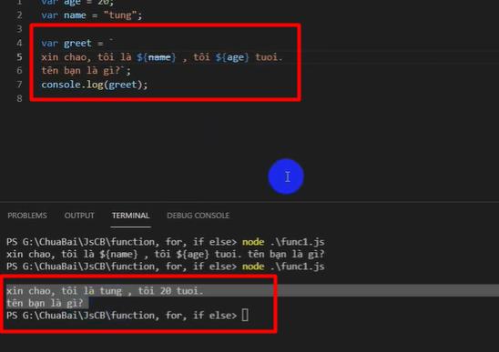
Task: Switch to the PROBLEMS panel tab
Action: (27, 216)
